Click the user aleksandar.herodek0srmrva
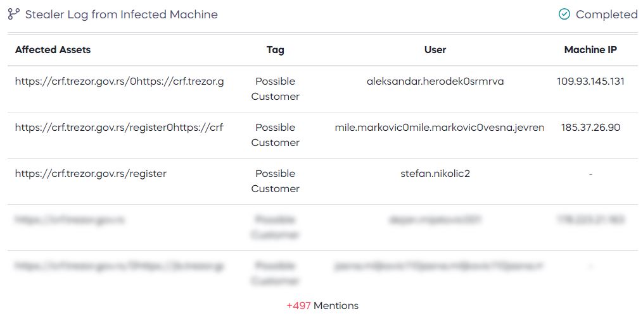 [435, 82]
